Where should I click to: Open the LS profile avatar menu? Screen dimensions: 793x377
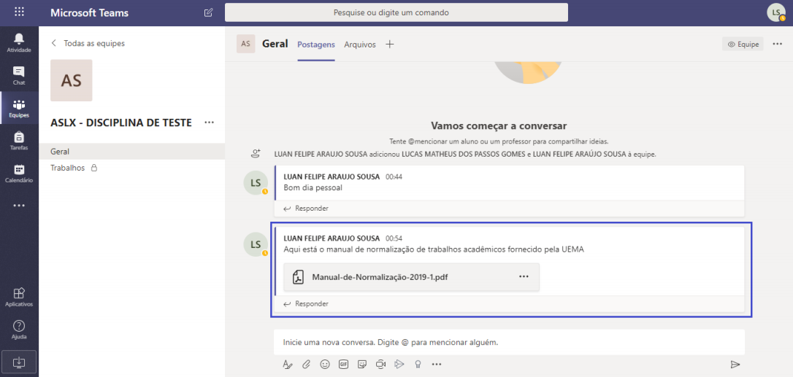[x=775, y=12]
